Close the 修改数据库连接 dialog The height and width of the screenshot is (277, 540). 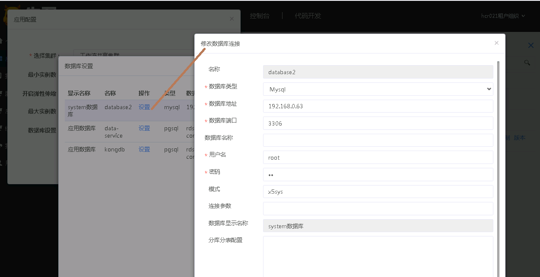(496, 43)
